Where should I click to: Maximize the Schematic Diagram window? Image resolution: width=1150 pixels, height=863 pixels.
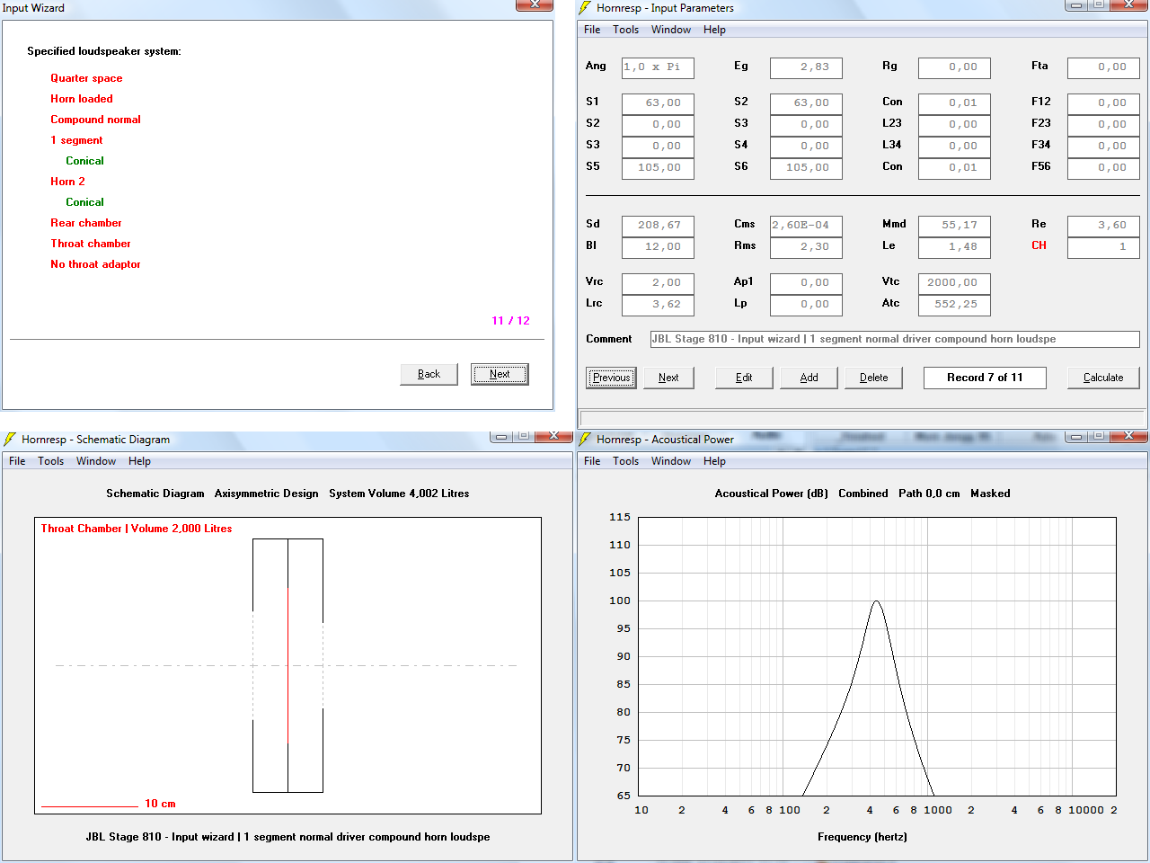coord(522,436)
